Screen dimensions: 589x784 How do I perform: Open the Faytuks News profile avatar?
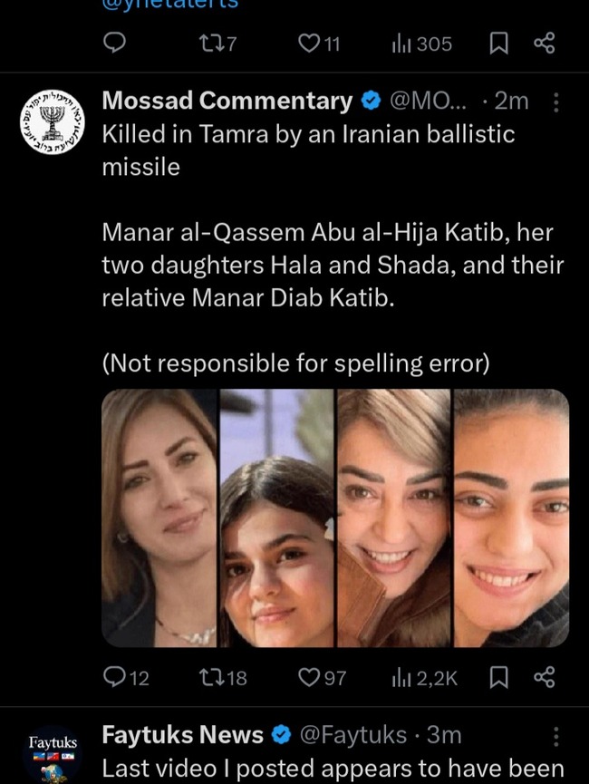click(53, 754)
